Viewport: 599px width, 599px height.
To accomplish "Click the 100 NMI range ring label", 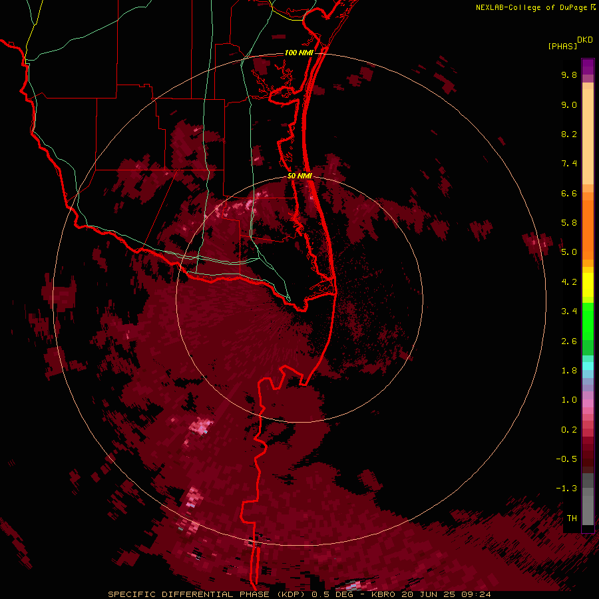I will (x=299, y=53).
